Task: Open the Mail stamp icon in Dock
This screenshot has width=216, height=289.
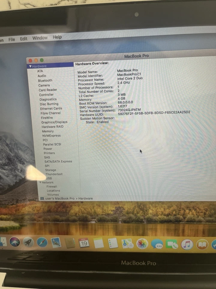Action: [56, 242]
